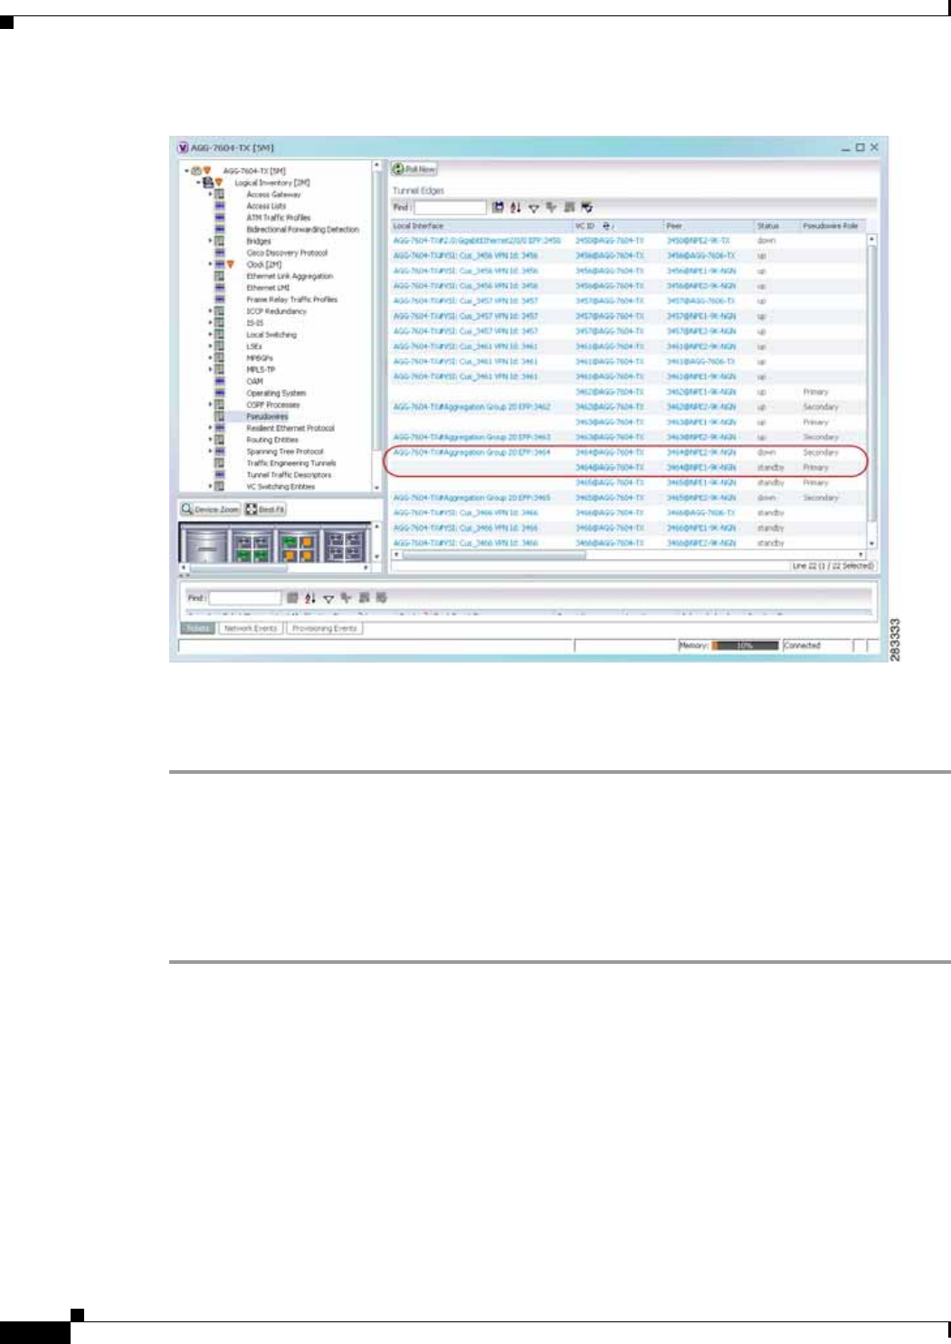Collapse the AGG-7604-TX [5M] root node
This screenshot has height=1344, width=951.
(x=187, y=171)
